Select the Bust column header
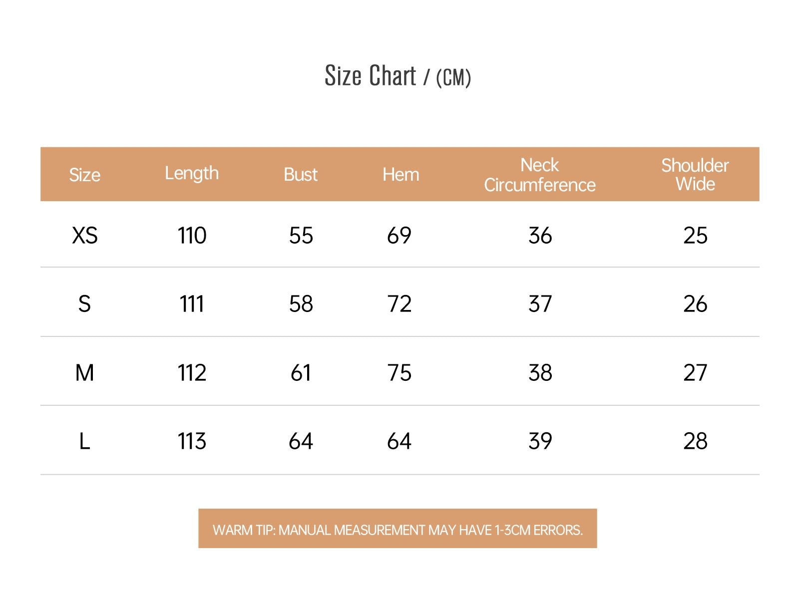Viewport: 799px width, 599px height. coord(301,174)
